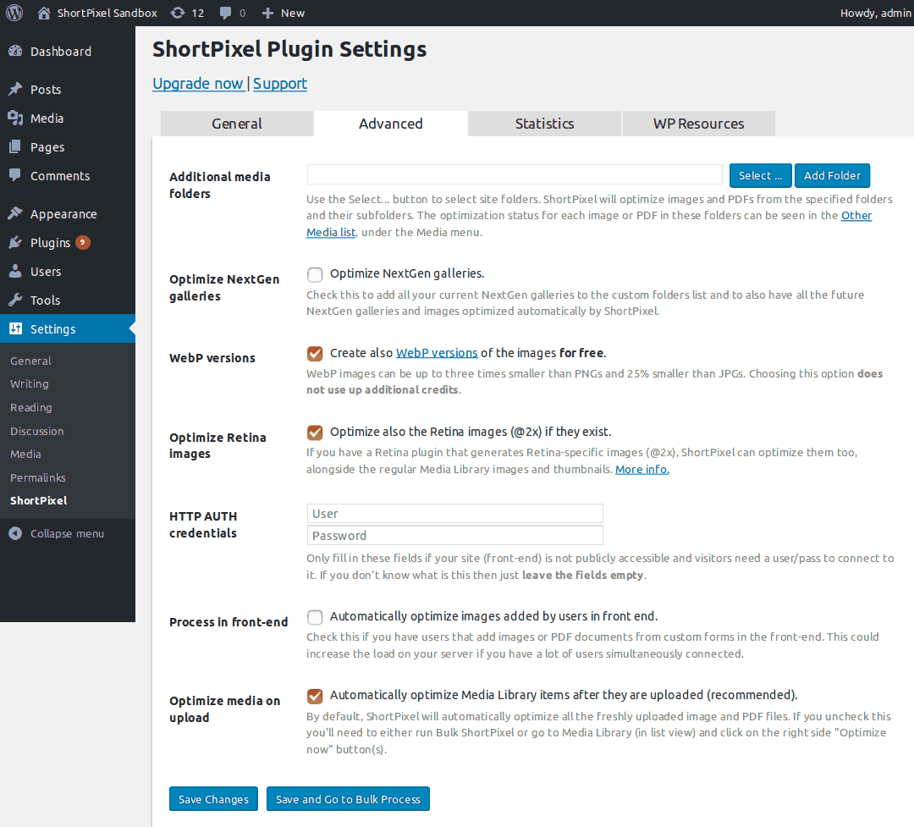The height and width of the screenshot is (827, 914).
Task: Focus the HTTP AUTH Password field
Action: (454, 536)
